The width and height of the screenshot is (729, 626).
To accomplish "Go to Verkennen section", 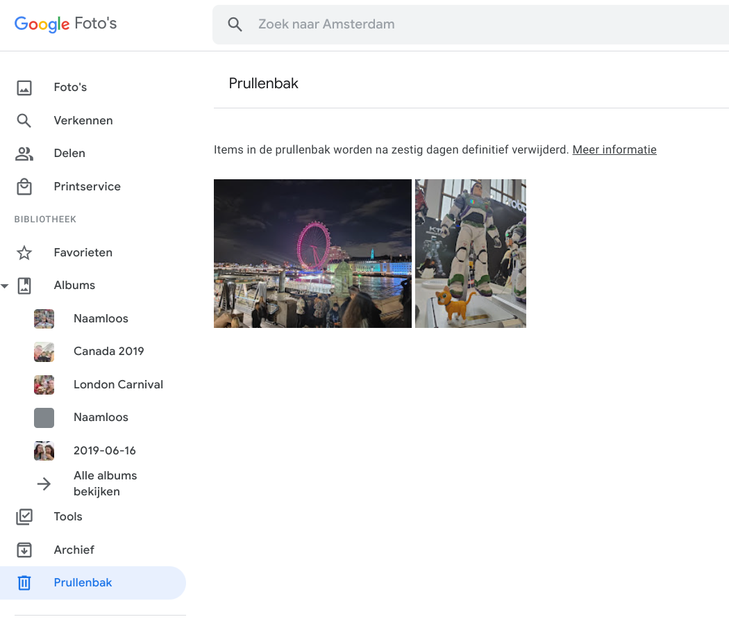I will point(83,121).
